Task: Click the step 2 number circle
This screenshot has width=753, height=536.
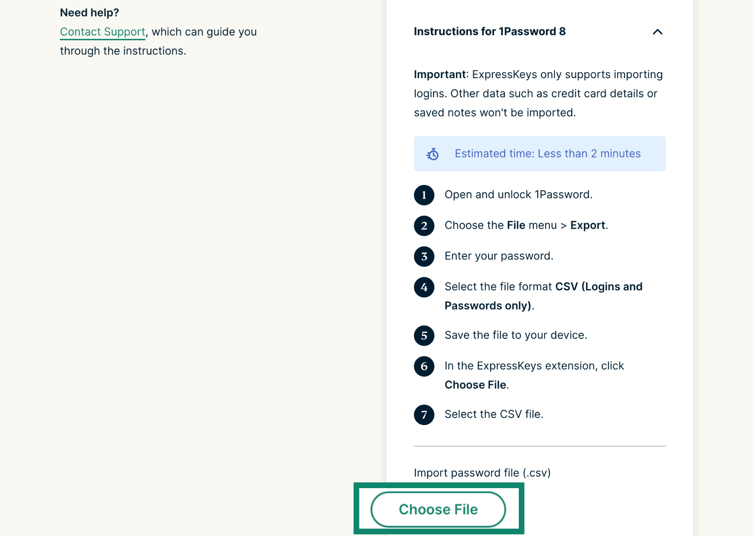Action: click(424, 225)
